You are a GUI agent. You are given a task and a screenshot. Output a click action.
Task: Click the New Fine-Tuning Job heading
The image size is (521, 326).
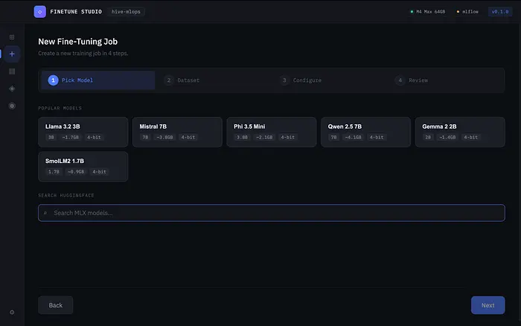(x=77, y=42)
